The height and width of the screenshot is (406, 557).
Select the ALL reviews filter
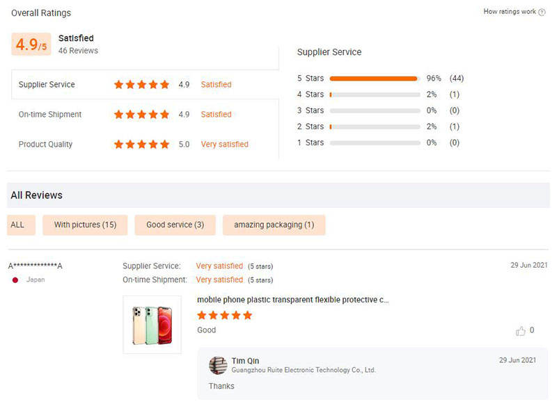coord(17,225)
